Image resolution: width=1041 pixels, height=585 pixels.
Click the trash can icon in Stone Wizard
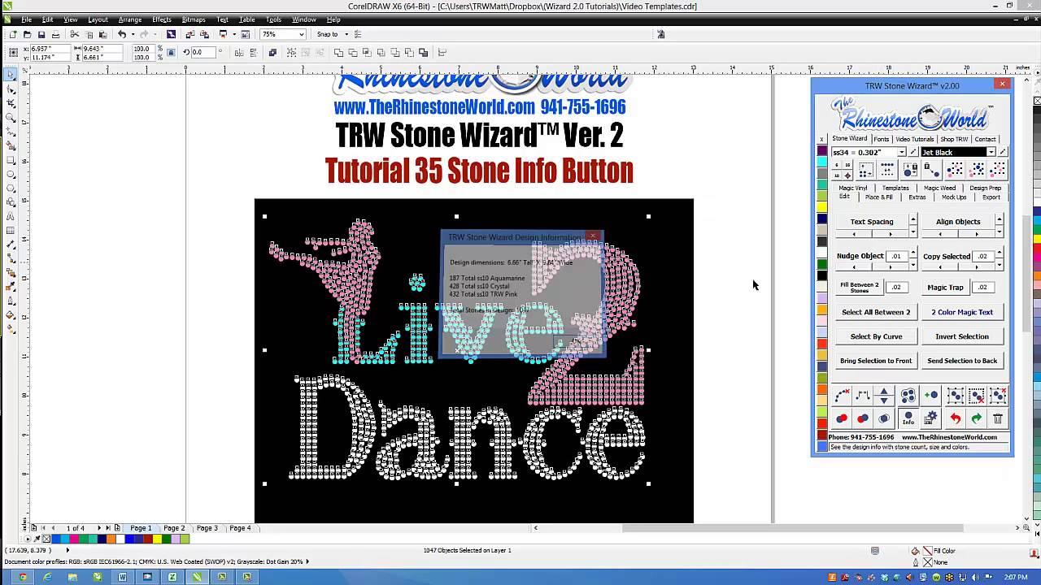pos(998,418)
